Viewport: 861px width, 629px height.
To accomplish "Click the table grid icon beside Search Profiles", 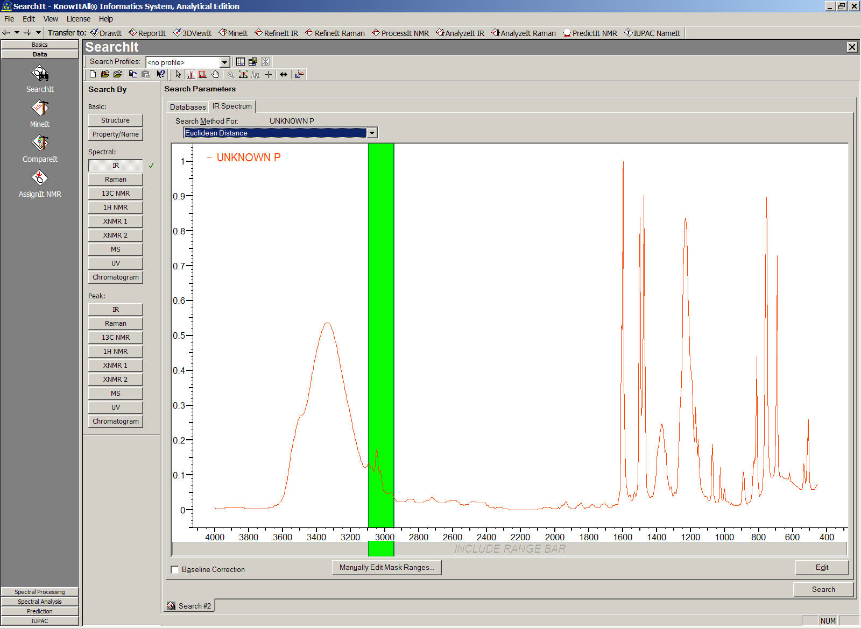I will [241, 62].
